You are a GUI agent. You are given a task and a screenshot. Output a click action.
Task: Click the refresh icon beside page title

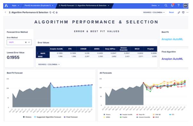50,12
